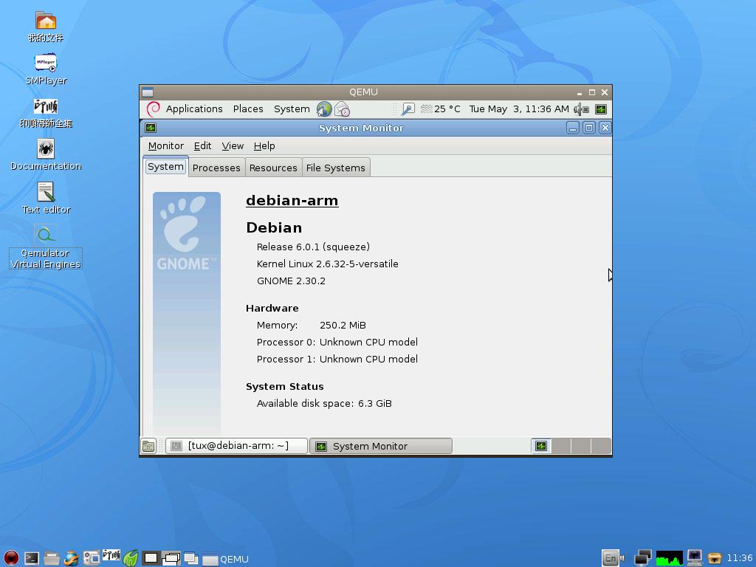756x567 pixels.
Task: Click the QEMU task button in host taskbar
Action: click(x=225, y=559)
